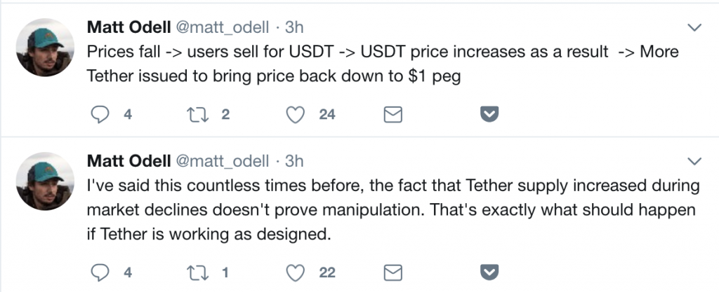Retweet the tweet about Tether manipulation
The width and height of the screenshot is (719, 292).
tap(198, 273)
